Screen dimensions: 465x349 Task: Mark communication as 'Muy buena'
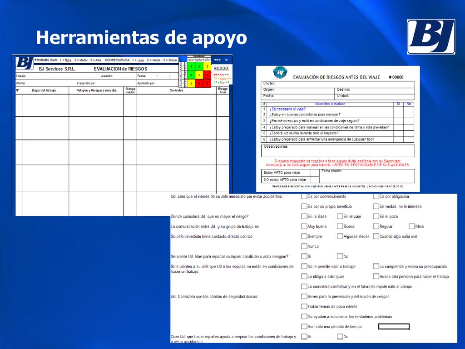coord(304,226)
